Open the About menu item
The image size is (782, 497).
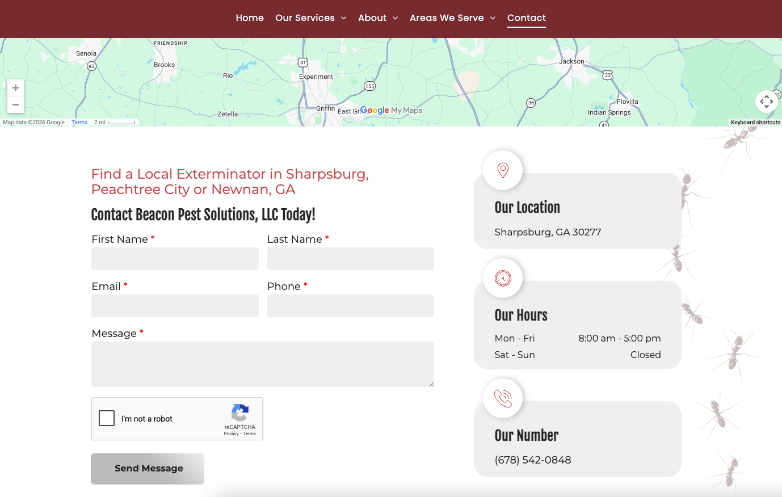click(372, 18)
